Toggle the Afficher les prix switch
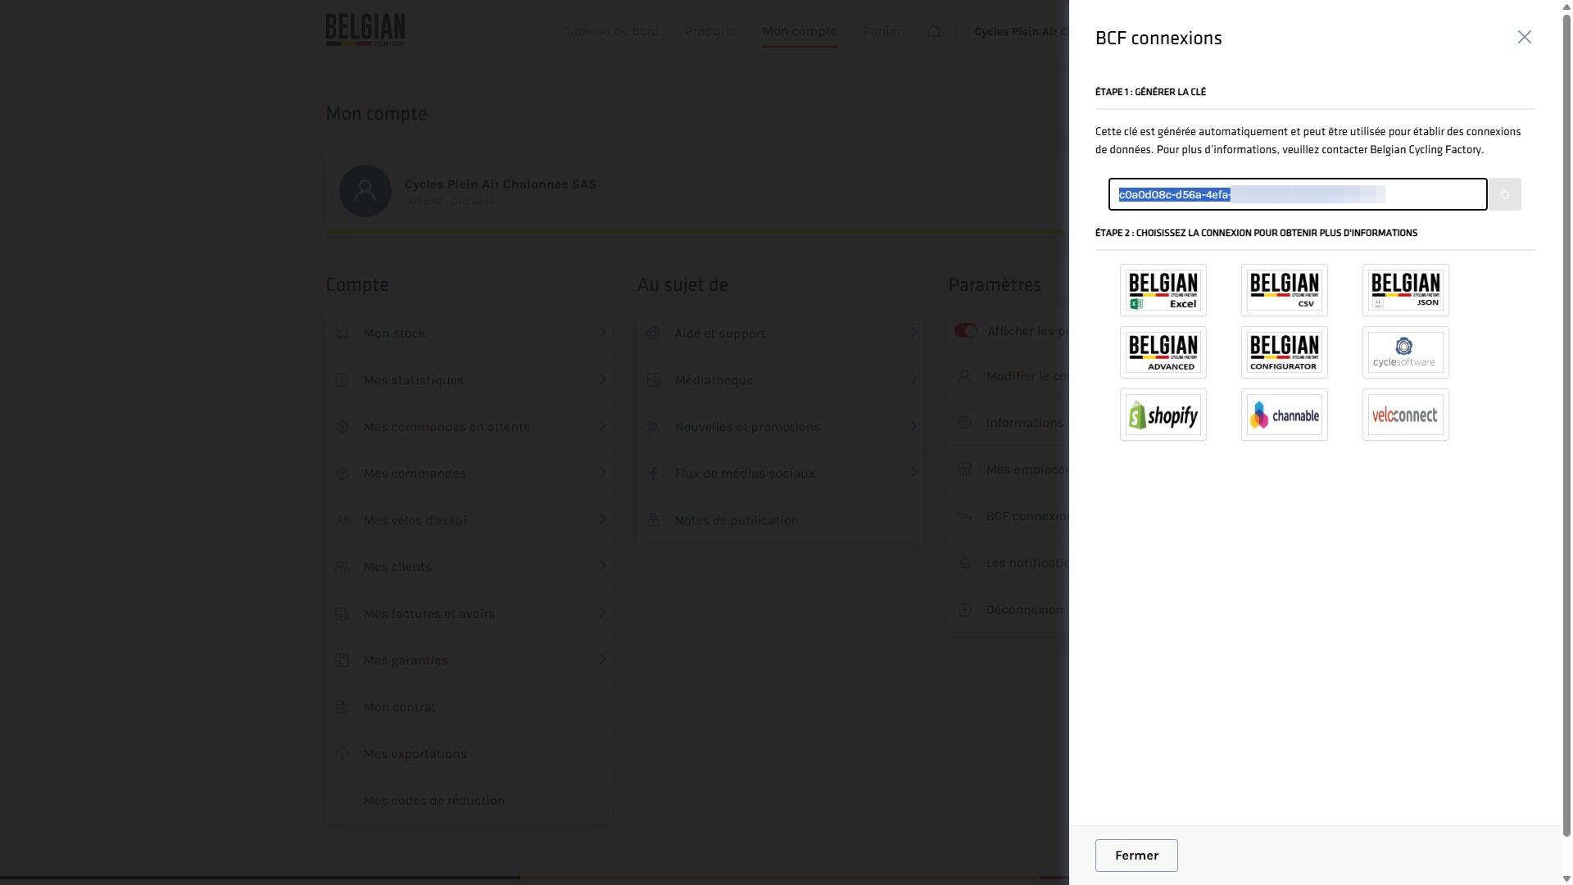 pyautogui.click(x=966, y=331)
